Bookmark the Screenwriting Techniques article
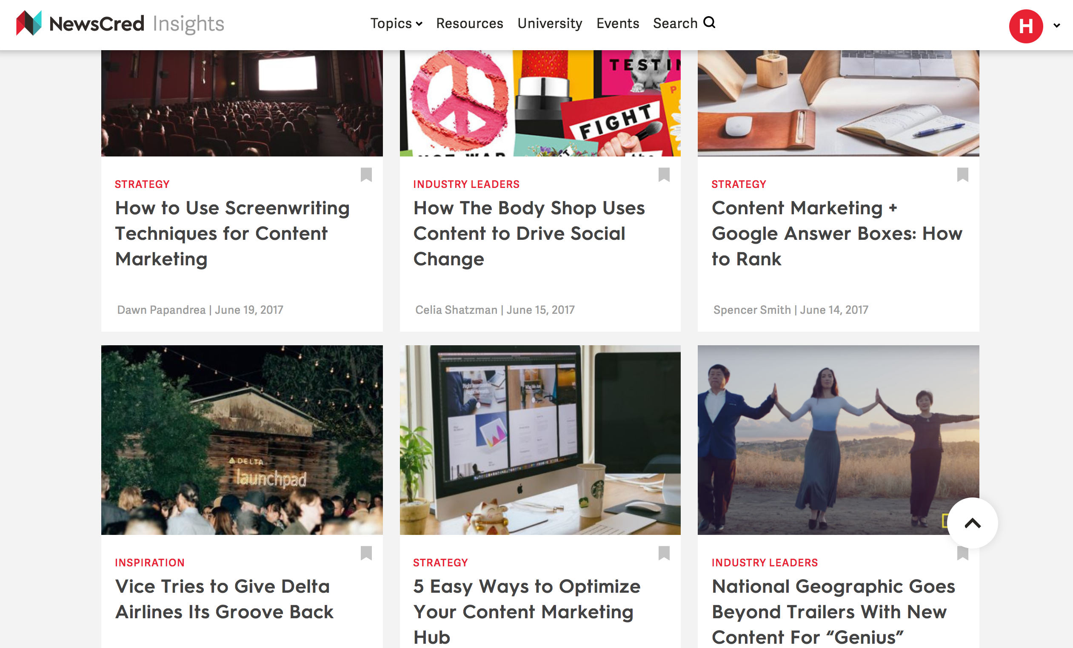The width and height of the screenshot is (1073, 648). point(366,174)
